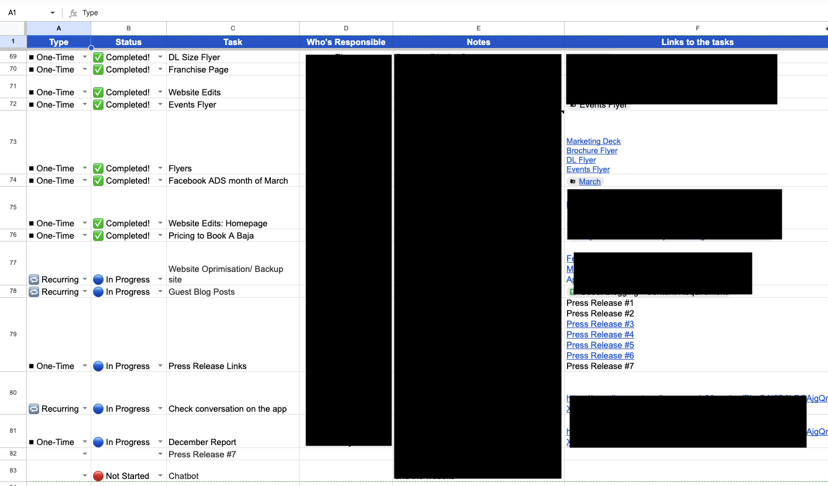The height and width of the screenshot is (486, 828).
Task: Open Type dropdown in DL Size Flyer row
Action: pyautogui.click(x=85, y=57)
